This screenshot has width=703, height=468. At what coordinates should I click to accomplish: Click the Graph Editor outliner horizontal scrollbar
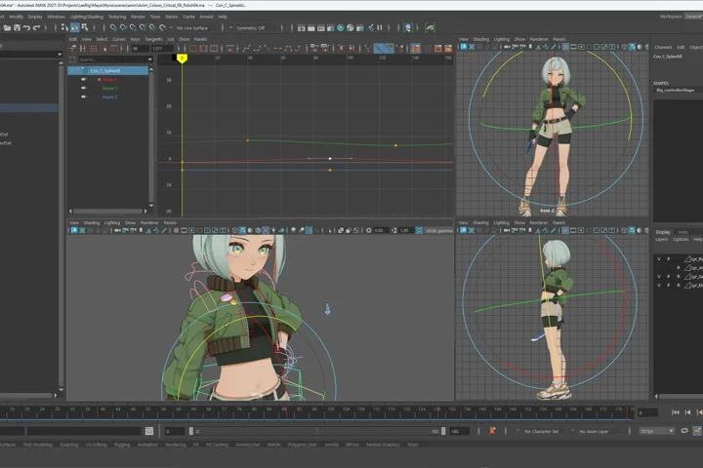point(107,211)
